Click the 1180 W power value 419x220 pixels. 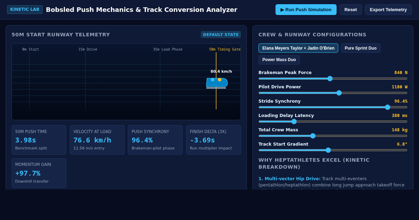click(x=399, y=87)
